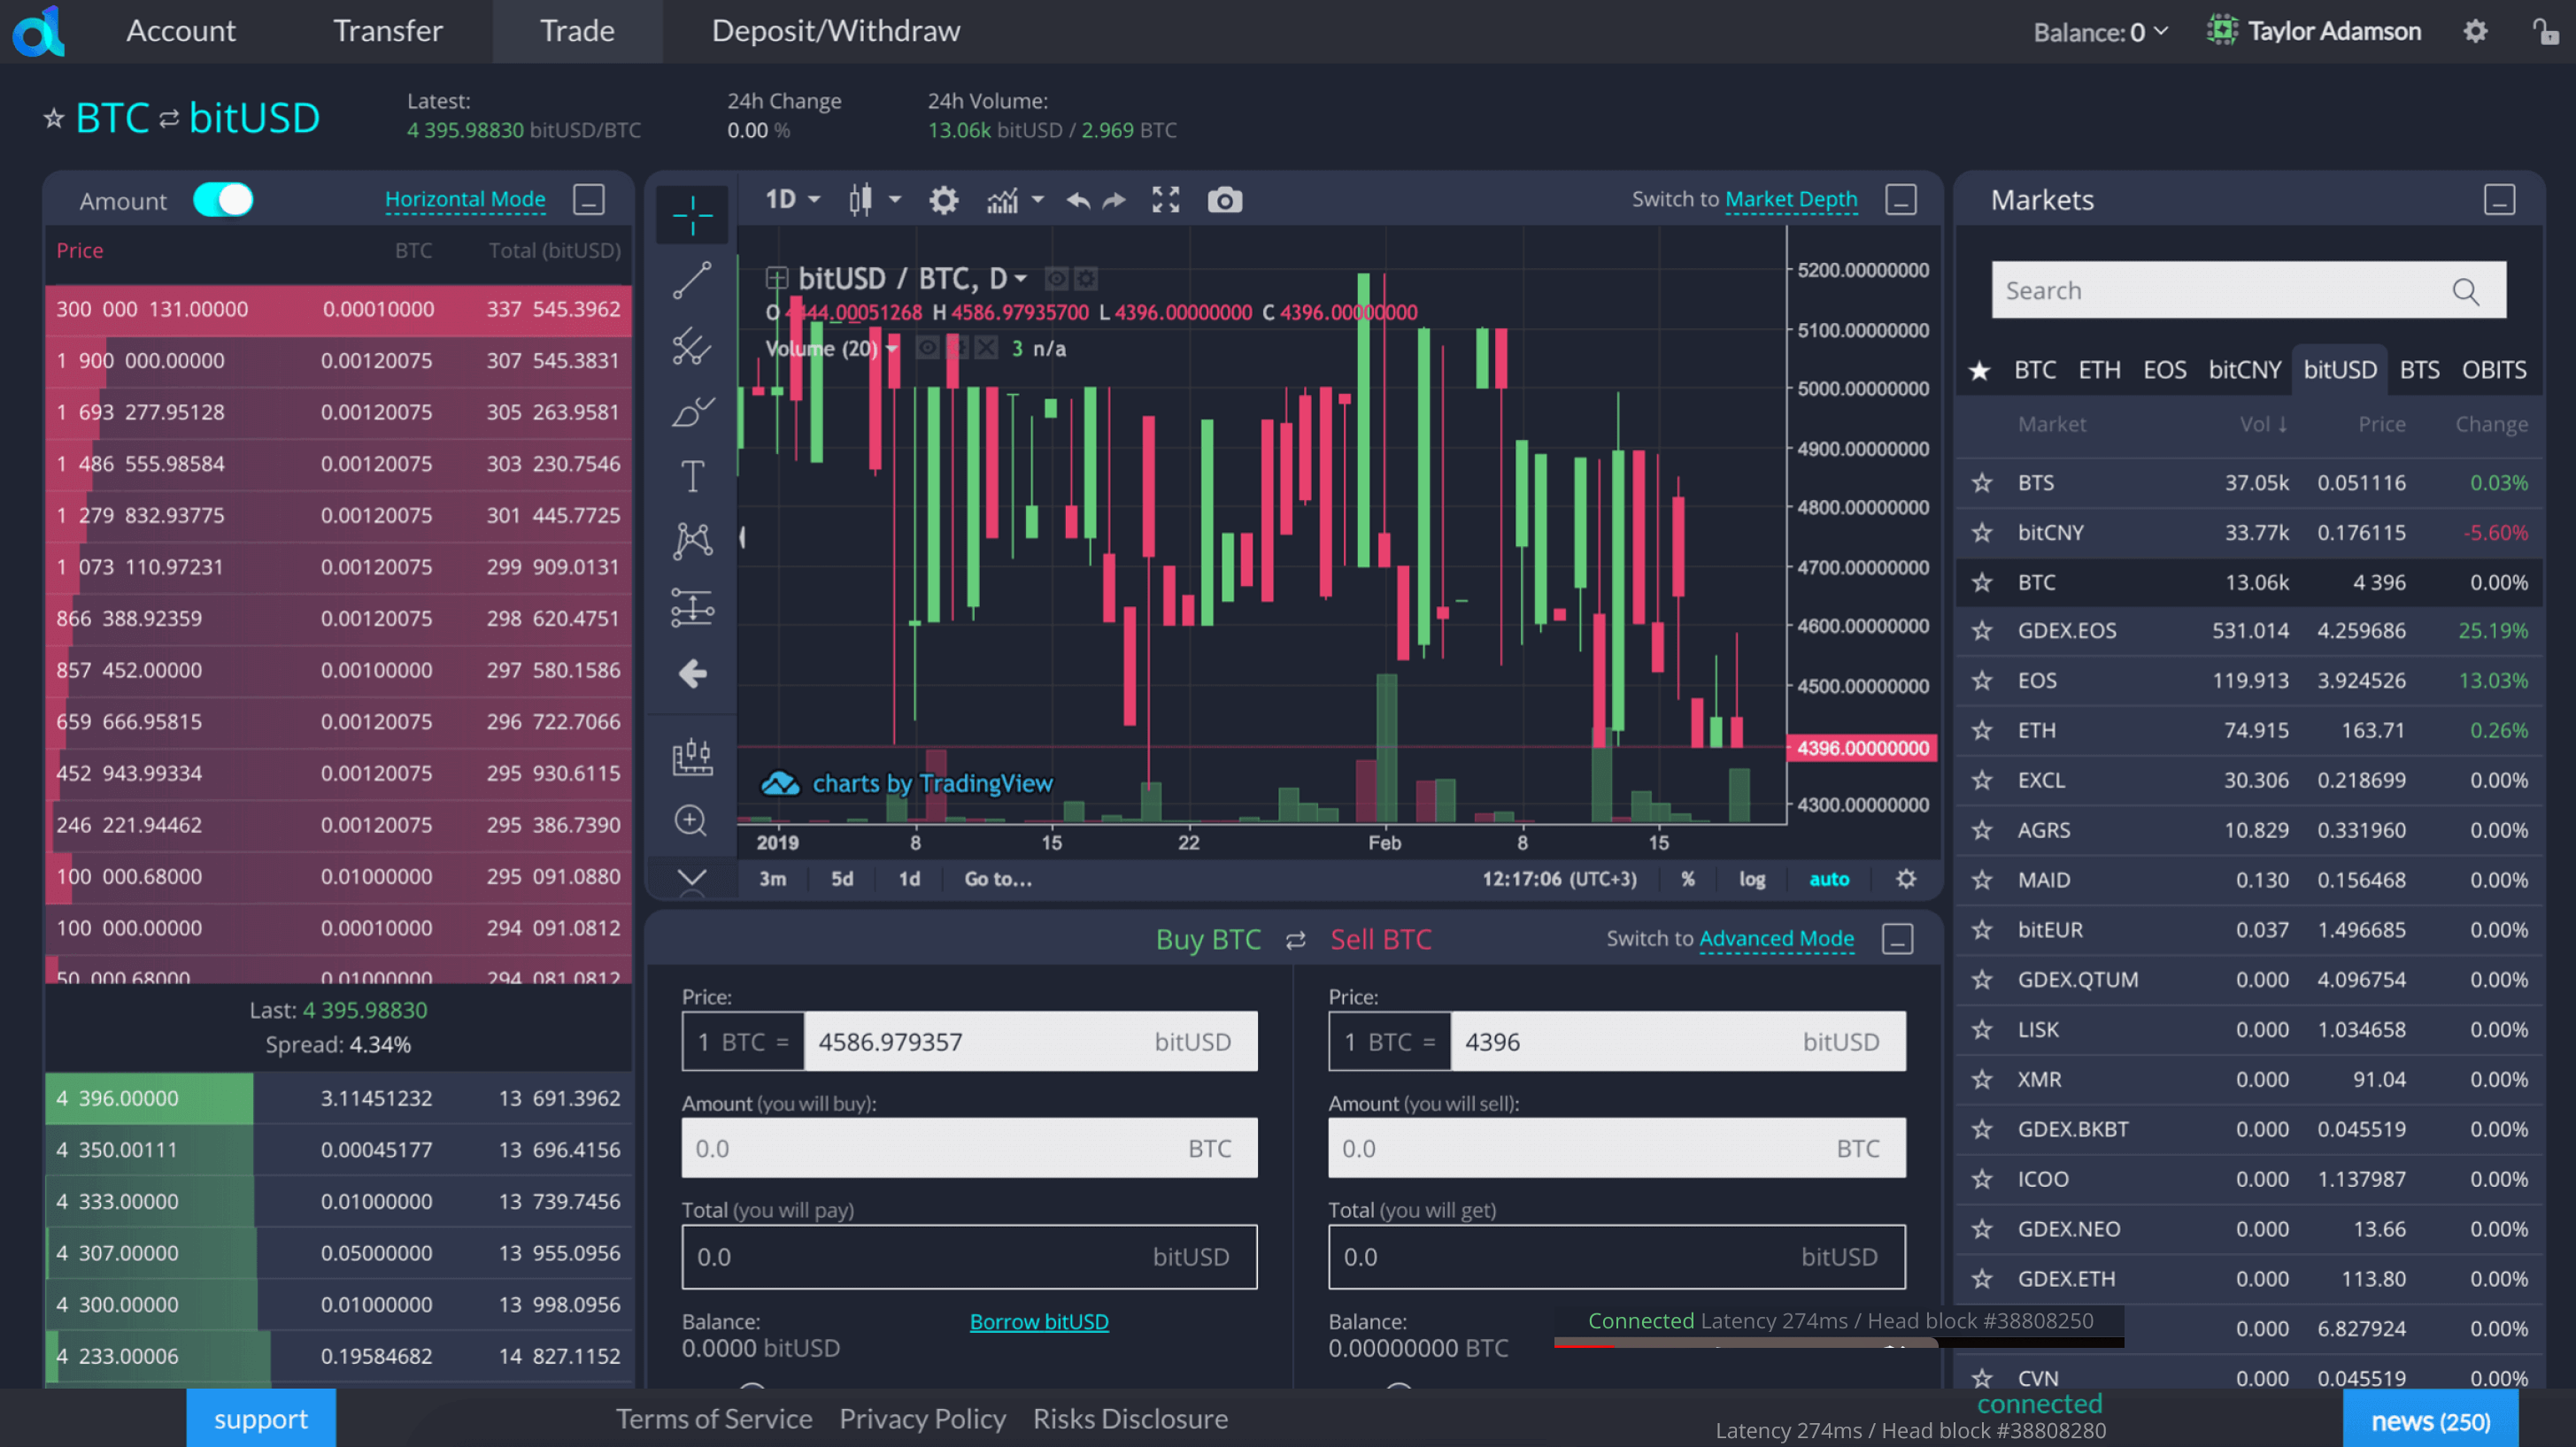
Task: Click the undo arrow in chart toolbar
Action: click(x=1077, y=200)
